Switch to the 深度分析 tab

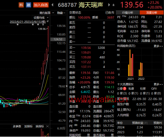click(x=151, y=13)
